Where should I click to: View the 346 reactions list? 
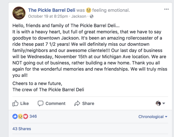point(33,116)
